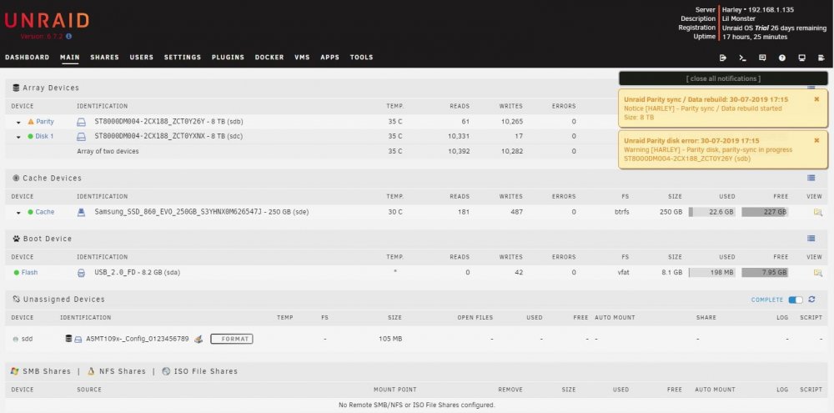
Task: Click the Parity warning triangle icon
Action: (x=30, y=121)
